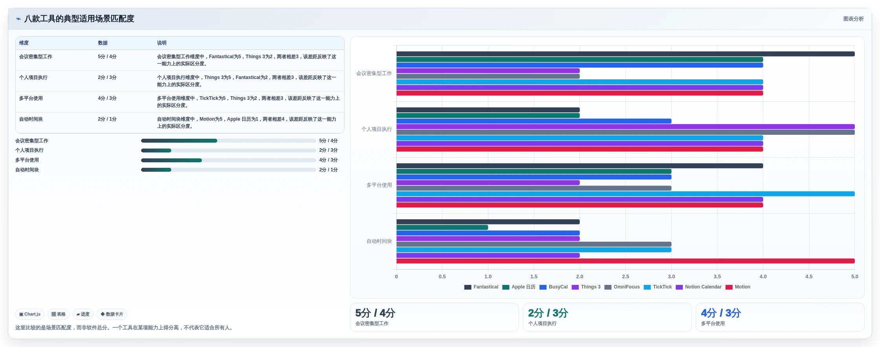Click the blue icon beside the 八款工具 title

(18, 19)
